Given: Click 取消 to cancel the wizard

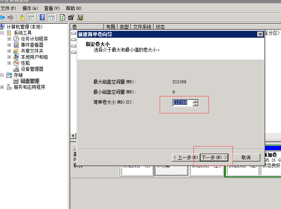Looking at the screenshot, I should click(246, 157).
